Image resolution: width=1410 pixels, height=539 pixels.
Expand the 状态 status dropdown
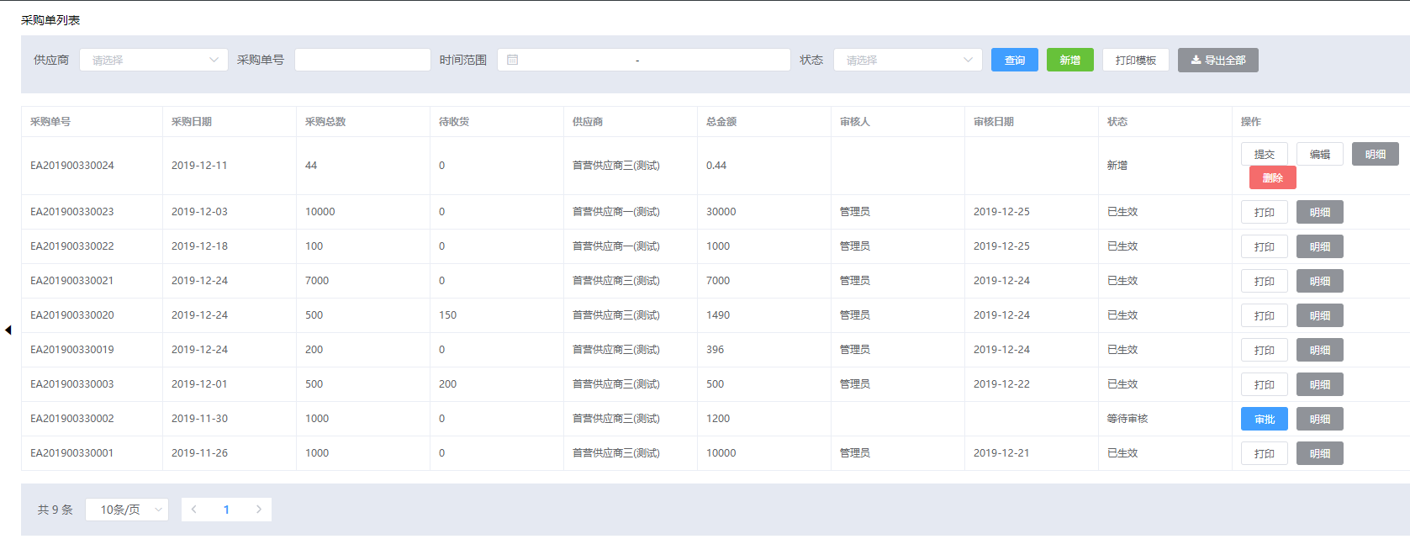coord(907,60)
